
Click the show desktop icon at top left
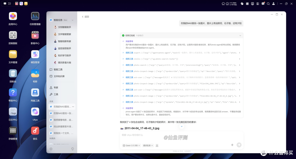pyautogui.click(x=5, y=4)
